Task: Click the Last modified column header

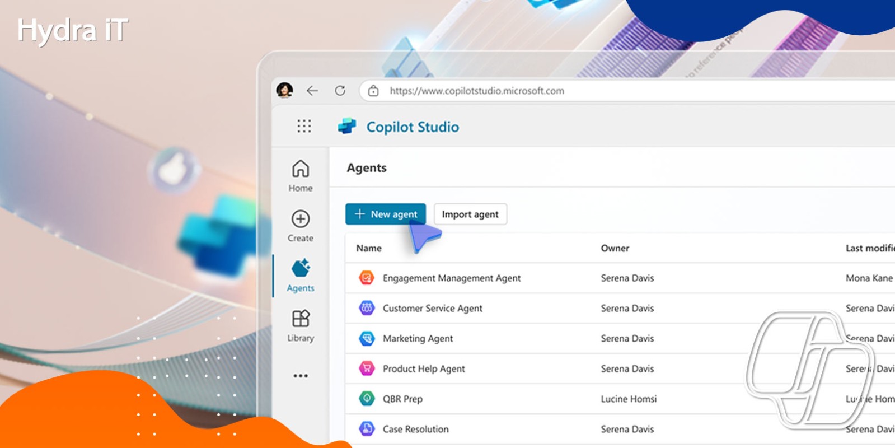Action: coord(870,248)
